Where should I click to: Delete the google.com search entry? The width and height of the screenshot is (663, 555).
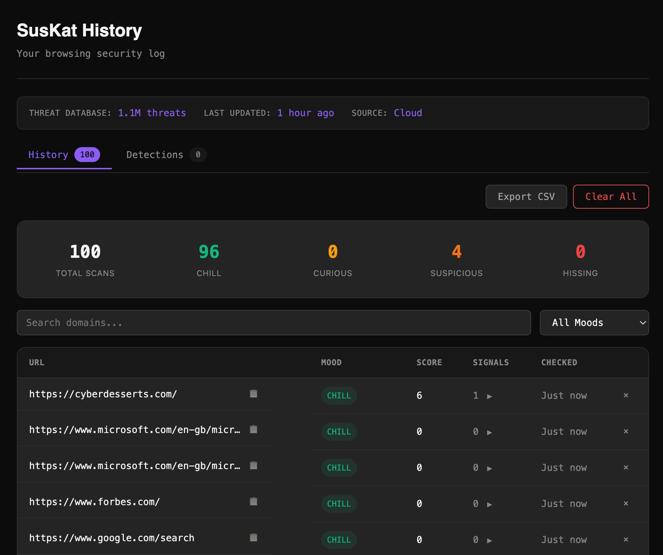point(626,540)
